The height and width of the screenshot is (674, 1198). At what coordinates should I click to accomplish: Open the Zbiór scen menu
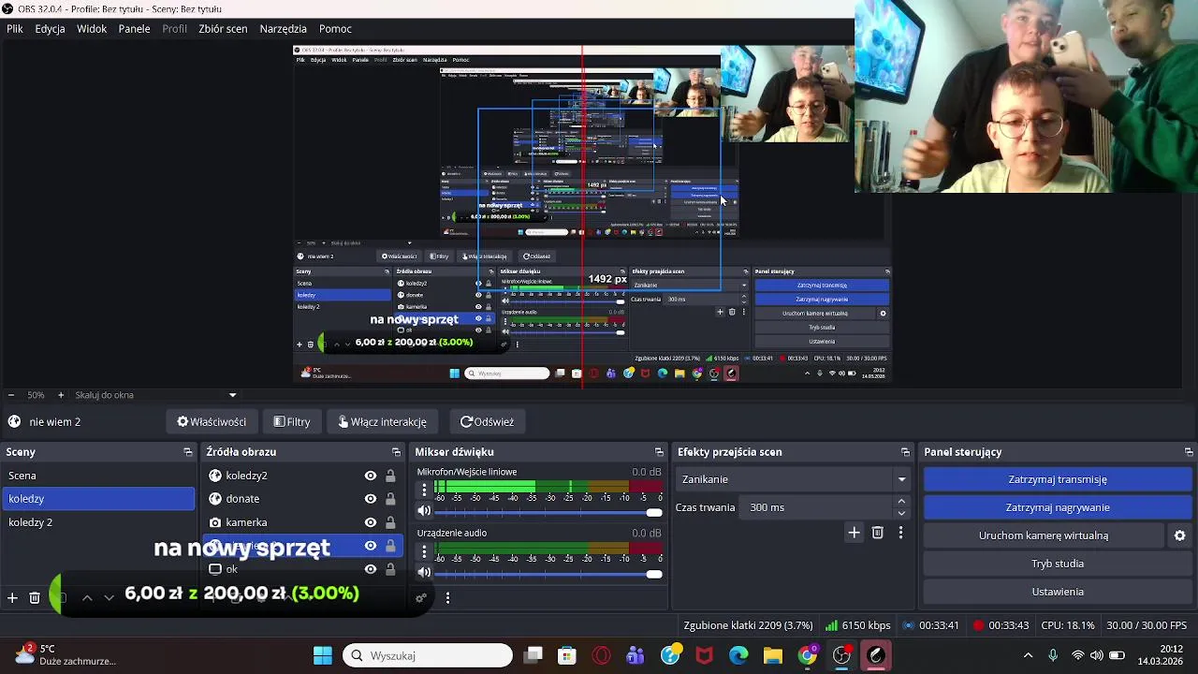(x=223, y=29)
